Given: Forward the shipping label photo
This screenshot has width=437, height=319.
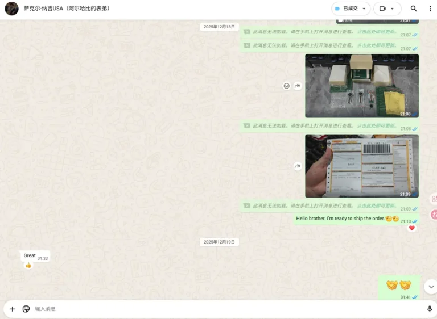Looking at the screenshot, I should pyautogui.click(x=298, y=166).
